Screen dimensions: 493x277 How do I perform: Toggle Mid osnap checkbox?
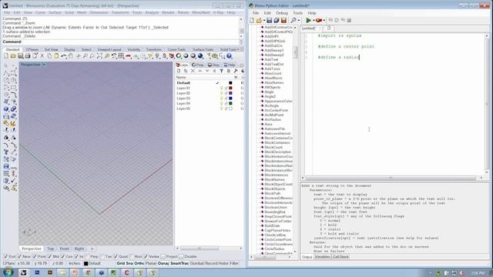(x=49, y=256)
